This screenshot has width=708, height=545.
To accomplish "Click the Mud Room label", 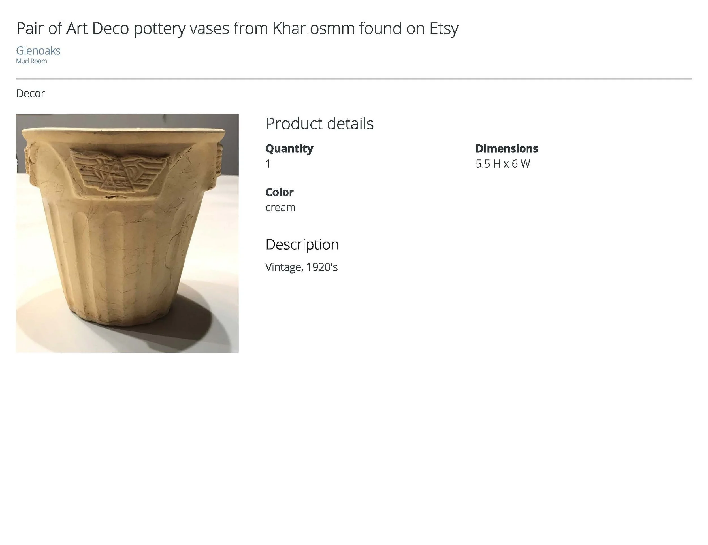I will click(x=31, y=61).
